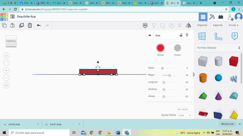The height and width of the screenshot is (136, 243).
Task: Open the Blocks pickaxe mode icon
Action: tap(212, 17)
